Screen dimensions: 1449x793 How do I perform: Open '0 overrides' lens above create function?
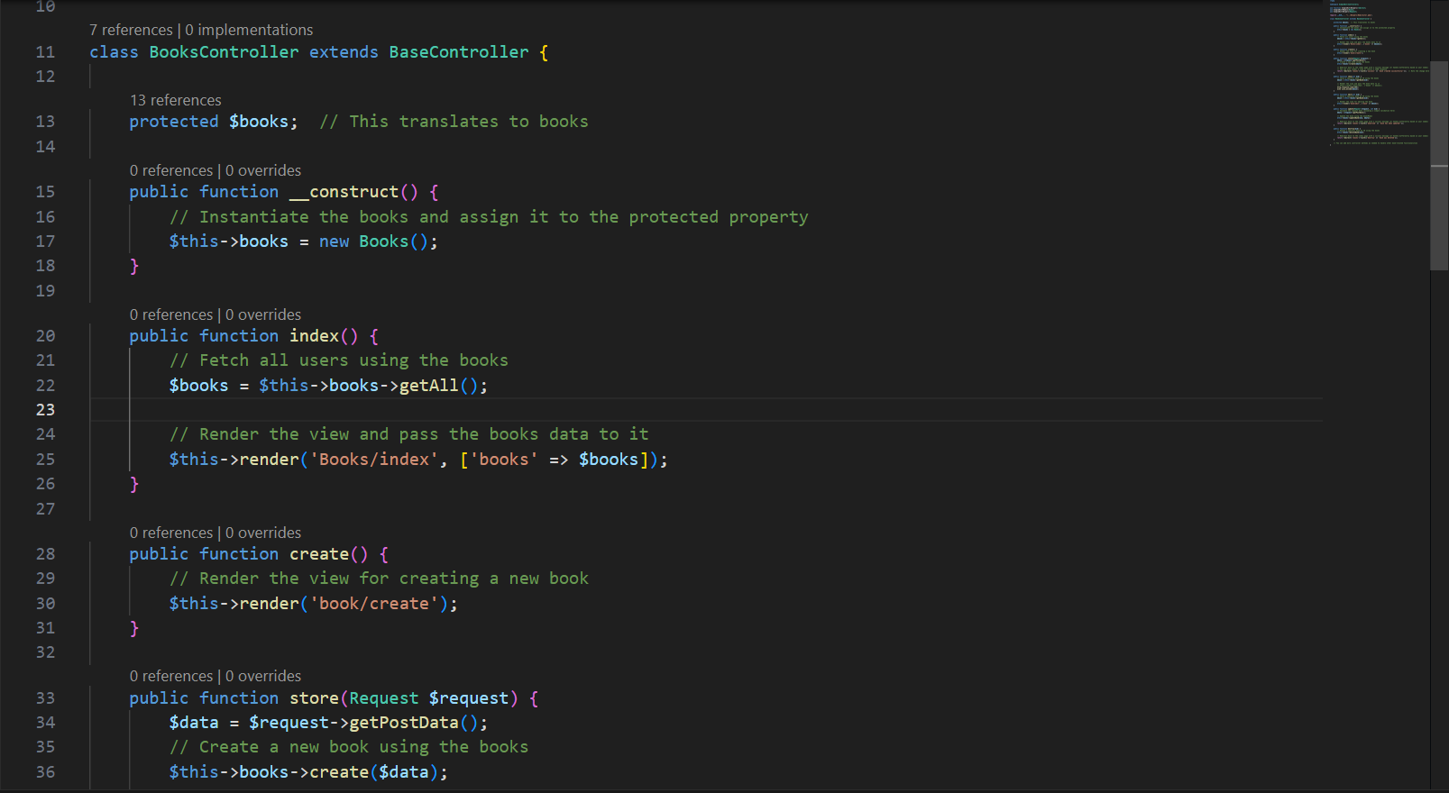(263, 533)
